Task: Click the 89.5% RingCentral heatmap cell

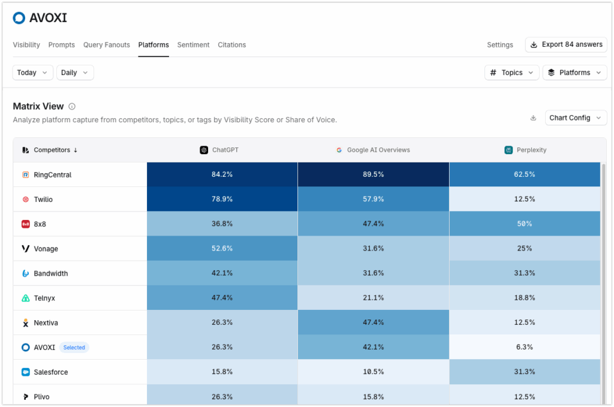Action: click(373, 174)
